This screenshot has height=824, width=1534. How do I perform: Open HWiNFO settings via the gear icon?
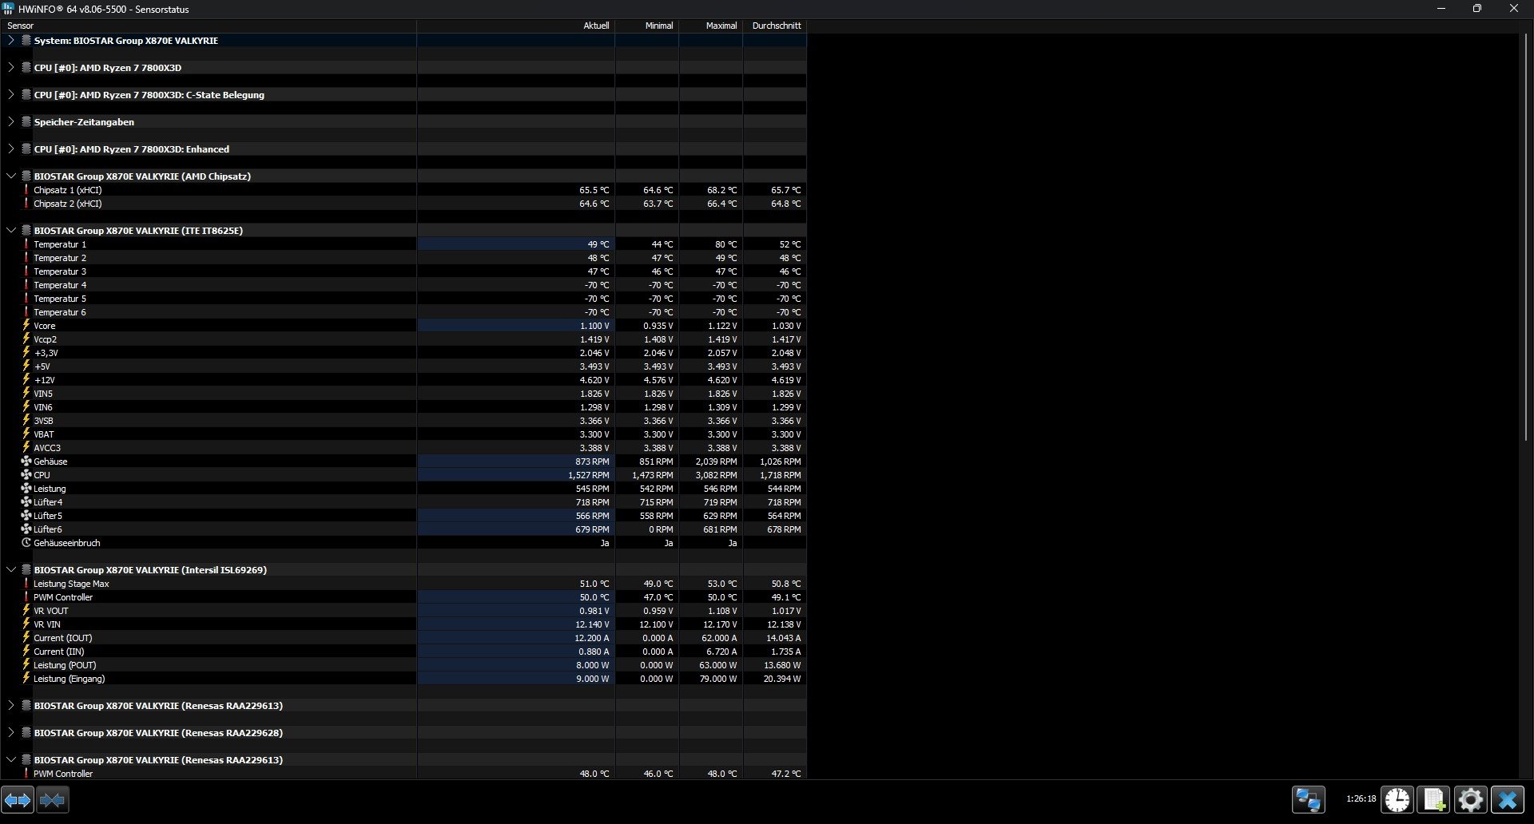pyautogui.click(x=1470, y=799)
